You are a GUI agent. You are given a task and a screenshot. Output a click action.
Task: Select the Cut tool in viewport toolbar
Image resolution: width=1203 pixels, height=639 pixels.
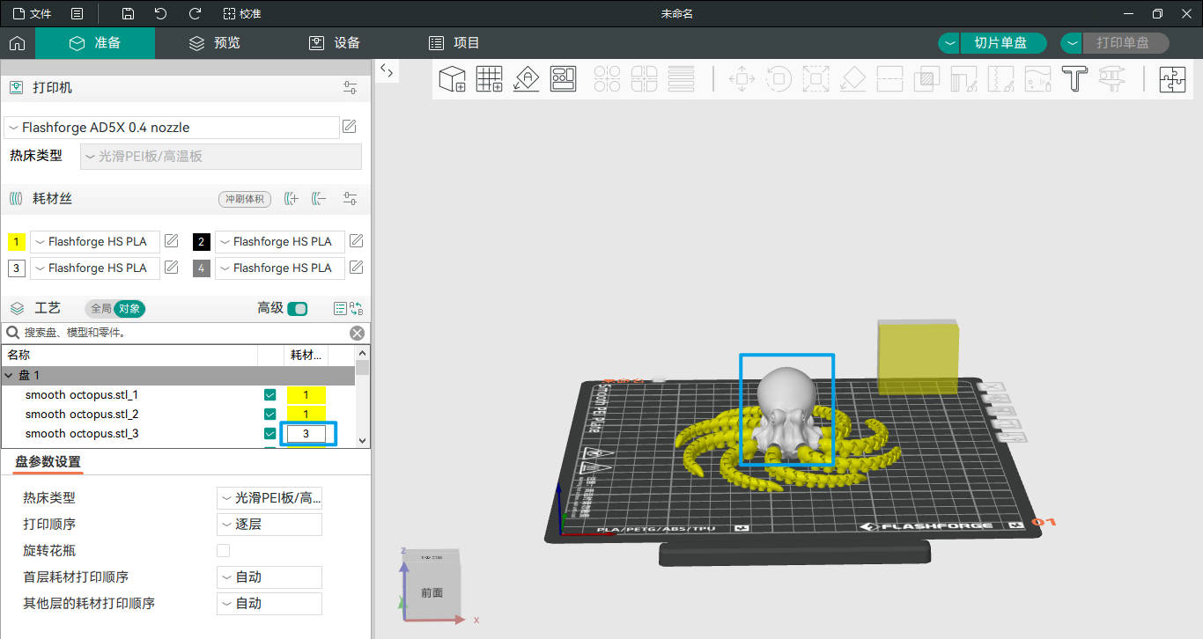890,79
